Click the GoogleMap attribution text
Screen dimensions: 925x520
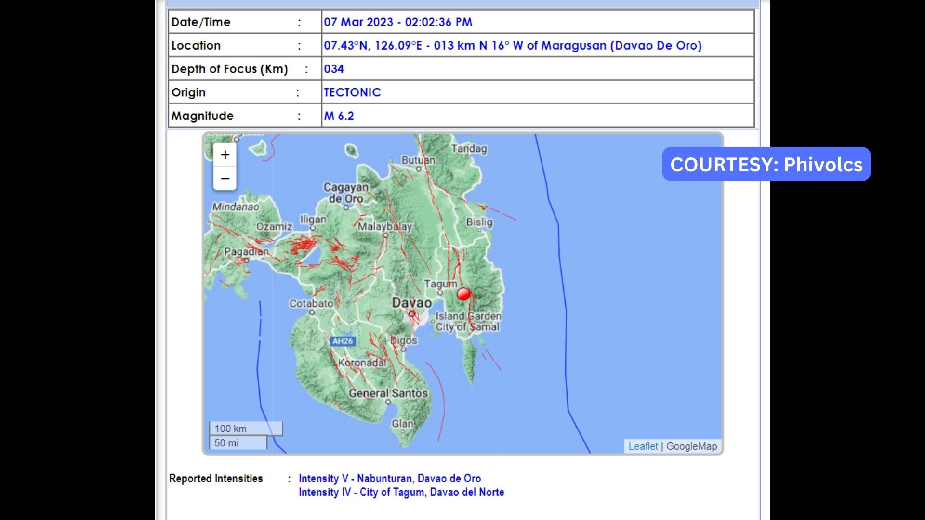691,446
